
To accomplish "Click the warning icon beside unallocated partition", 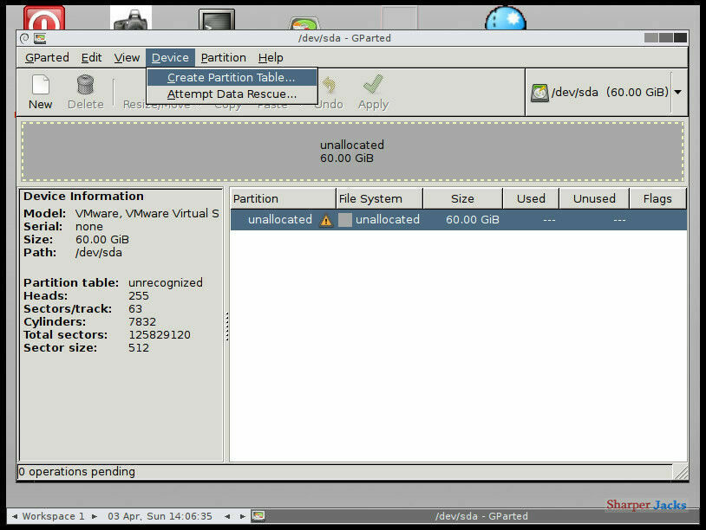I will 327,219.
